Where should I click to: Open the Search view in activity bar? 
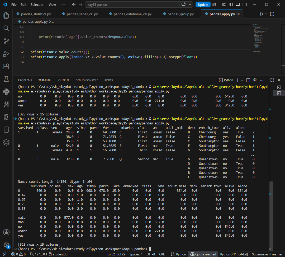point(6,28)
